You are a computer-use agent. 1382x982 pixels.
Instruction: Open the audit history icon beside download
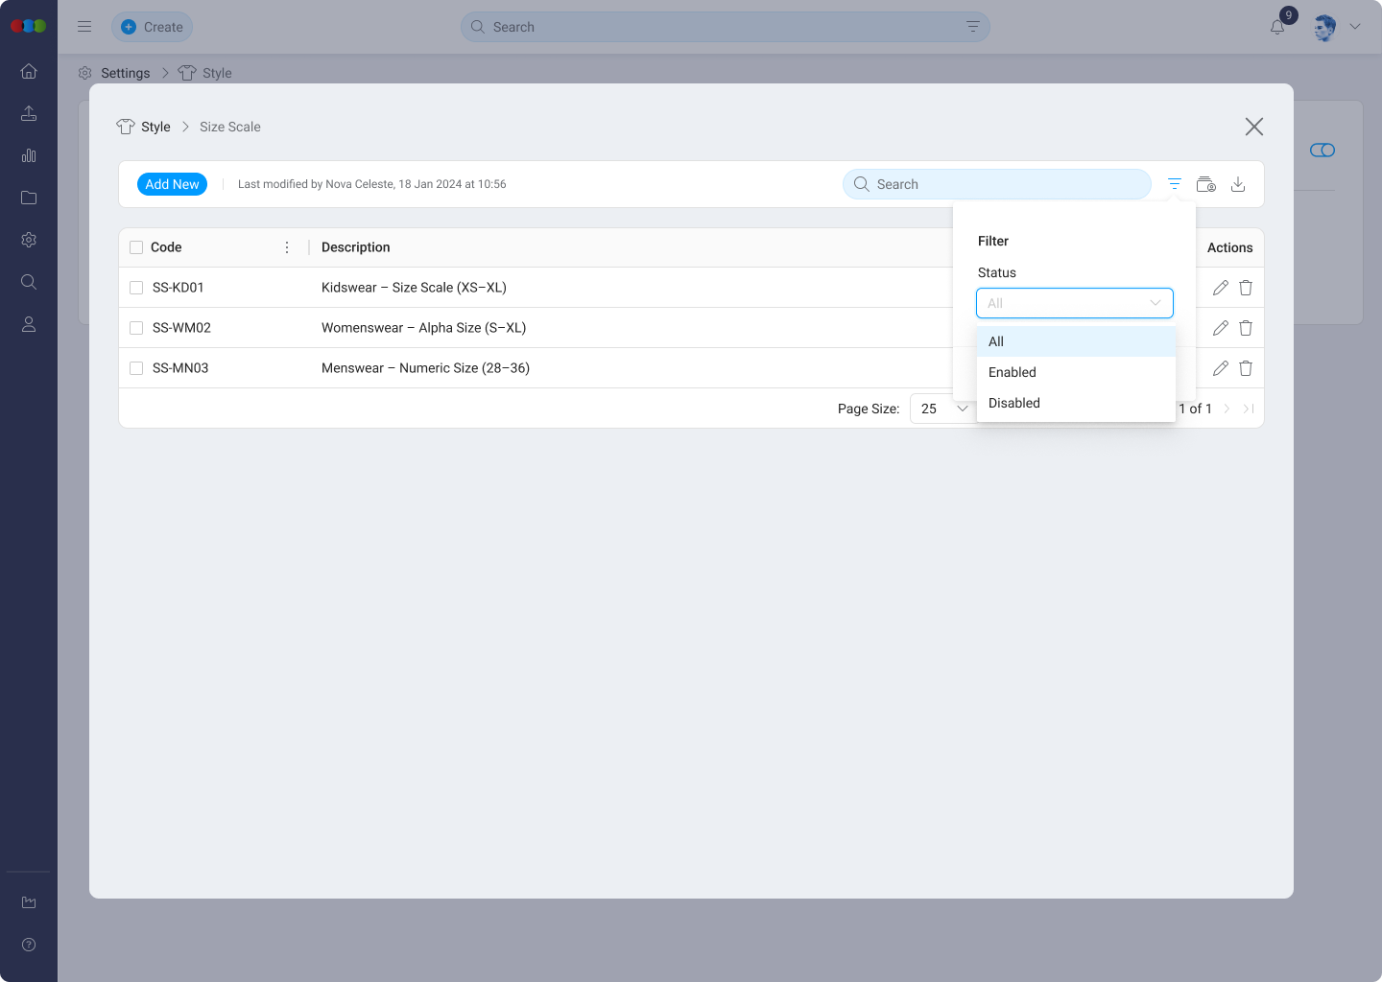(x=1206, y=183)
